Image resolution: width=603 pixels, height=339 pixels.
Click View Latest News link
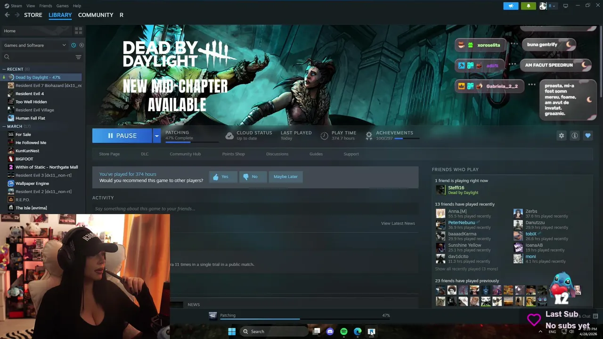[398, 223]
